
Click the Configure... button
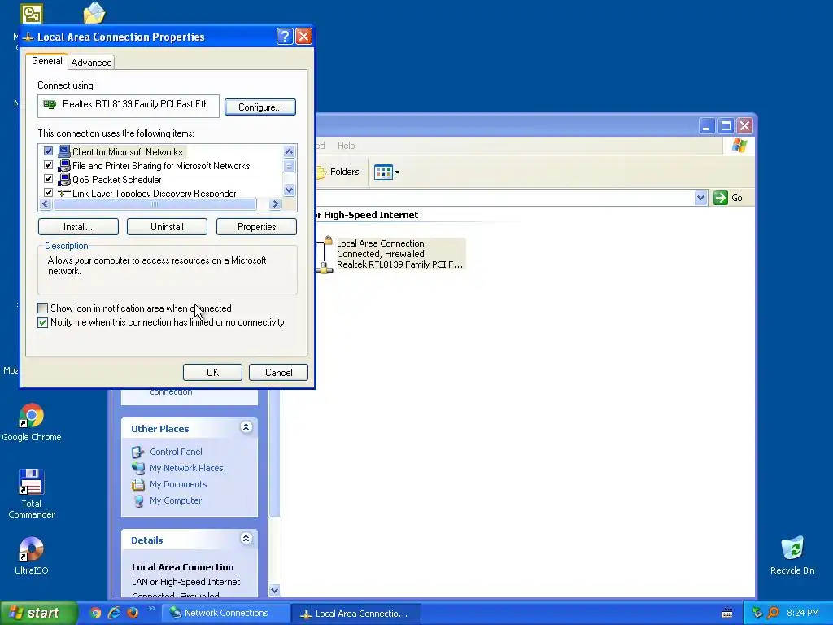pos(259,107)
